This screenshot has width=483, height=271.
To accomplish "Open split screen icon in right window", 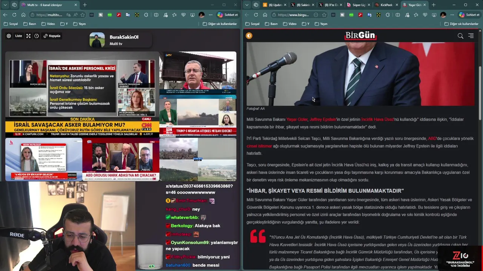I will pyautogui.click(x=398, y=15).
